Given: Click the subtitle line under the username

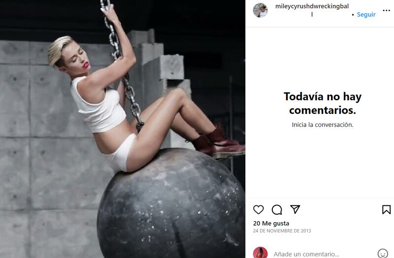Looking at the screenshot, I should pos(312,15).
